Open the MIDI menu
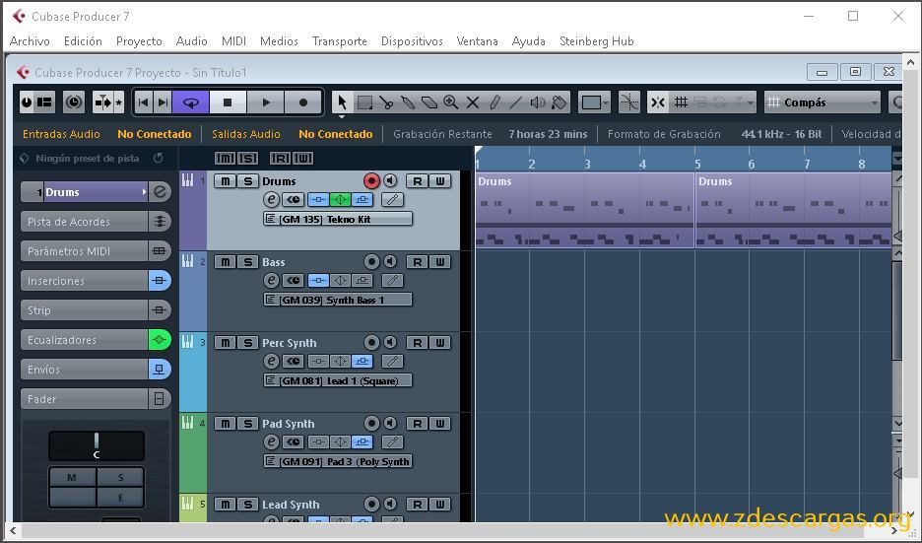 [233, 41]
